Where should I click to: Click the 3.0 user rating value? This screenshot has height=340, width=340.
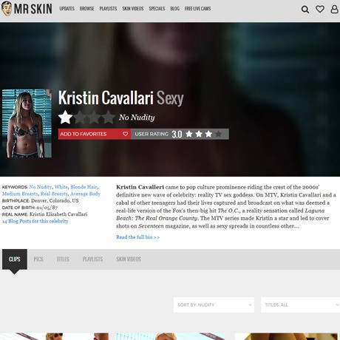177,135
